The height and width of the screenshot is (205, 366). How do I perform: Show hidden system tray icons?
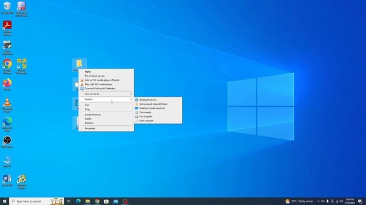point(319,201)
